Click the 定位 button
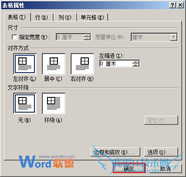This screenshot has height=177, width=186. click(161, 120)
